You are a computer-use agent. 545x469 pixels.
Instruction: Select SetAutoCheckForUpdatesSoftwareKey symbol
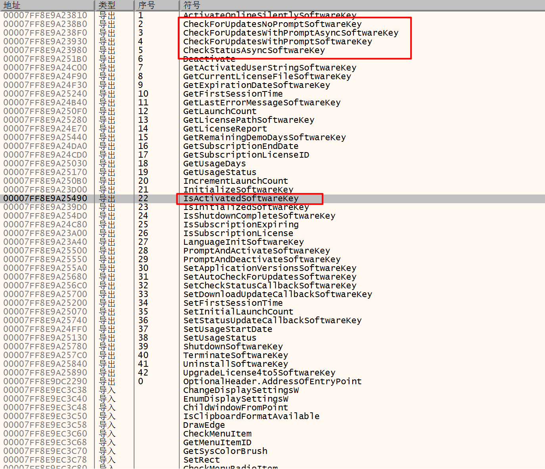[269, 277]
